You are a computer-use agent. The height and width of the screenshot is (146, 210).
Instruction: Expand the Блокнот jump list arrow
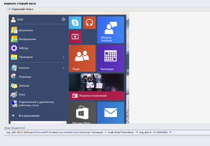[64, 68]
